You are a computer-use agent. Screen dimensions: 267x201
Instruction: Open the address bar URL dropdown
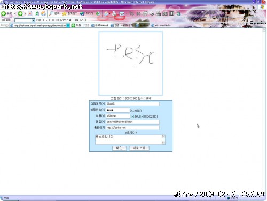68,25
